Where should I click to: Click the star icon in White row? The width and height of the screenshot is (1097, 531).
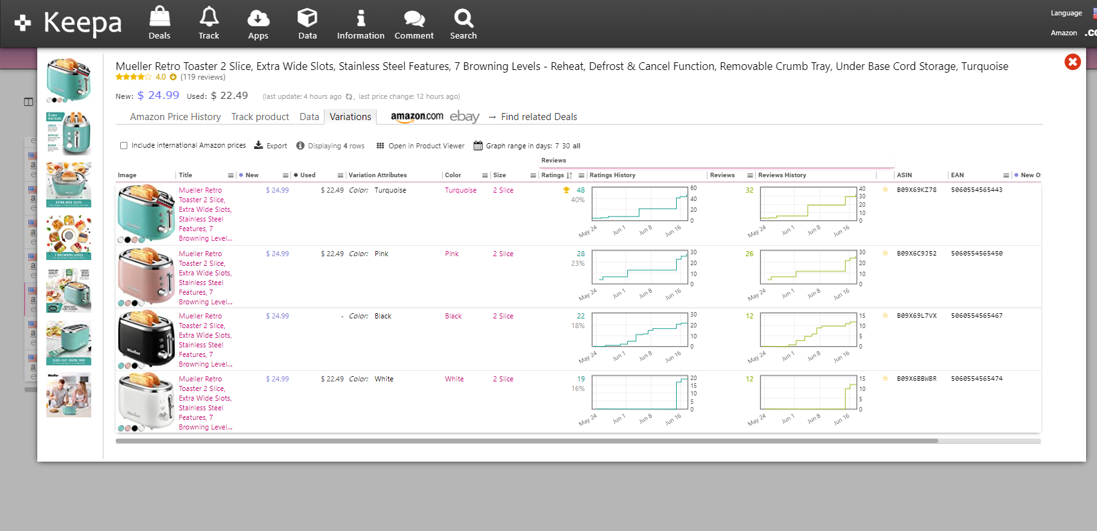(885, 379)
